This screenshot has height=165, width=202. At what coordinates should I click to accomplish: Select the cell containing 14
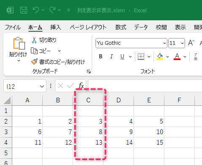[x=119, y=143]
